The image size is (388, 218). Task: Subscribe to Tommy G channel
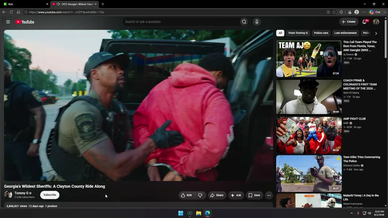pos(50,195)
